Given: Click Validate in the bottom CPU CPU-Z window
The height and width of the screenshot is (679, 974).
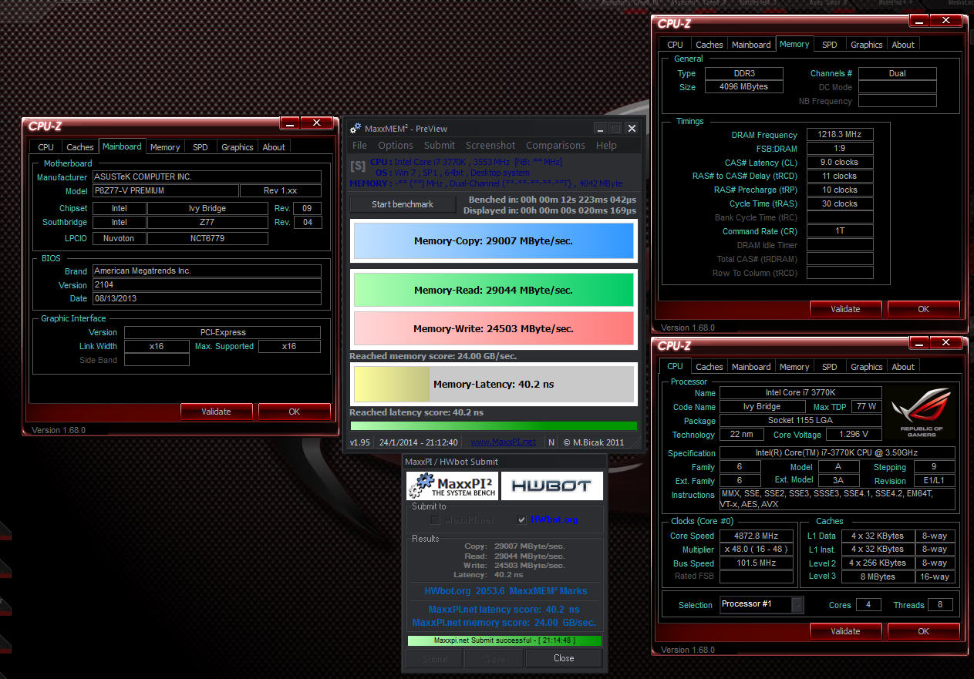Looking at the screenshot, I should pos(845,631).
